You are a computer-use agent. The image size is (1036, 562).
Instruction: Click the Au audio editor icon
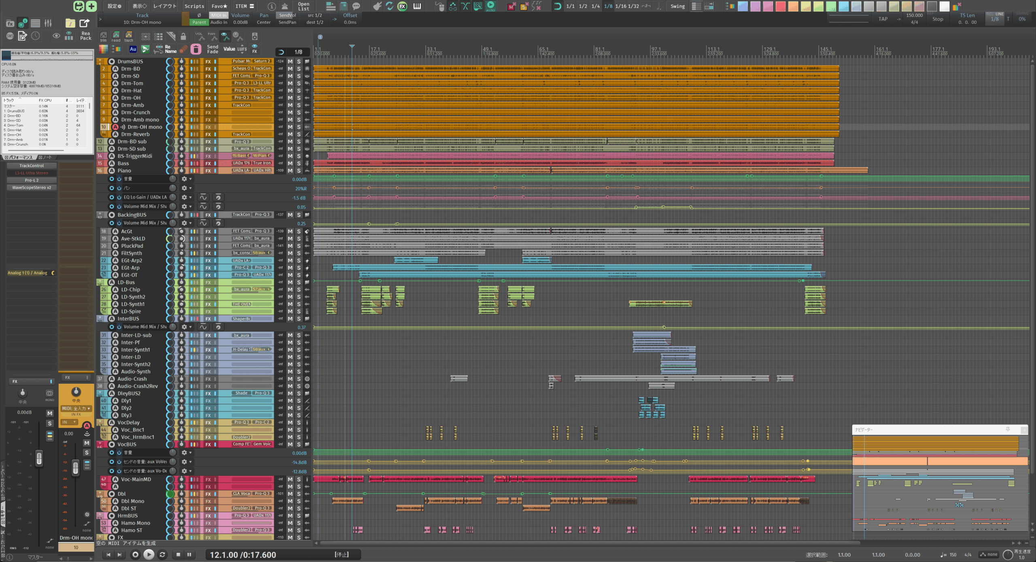tap(133, 49)
